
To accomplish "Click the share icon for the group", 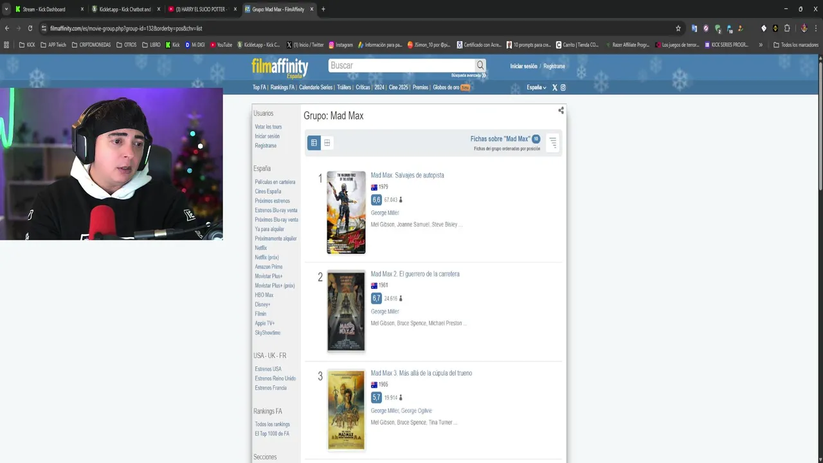I will [561, 111].
